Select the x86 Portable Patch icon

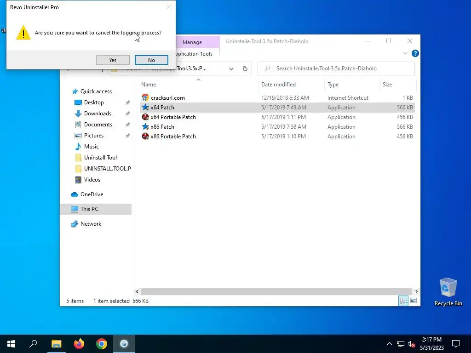pyautogui.click(x=145, y=136)
